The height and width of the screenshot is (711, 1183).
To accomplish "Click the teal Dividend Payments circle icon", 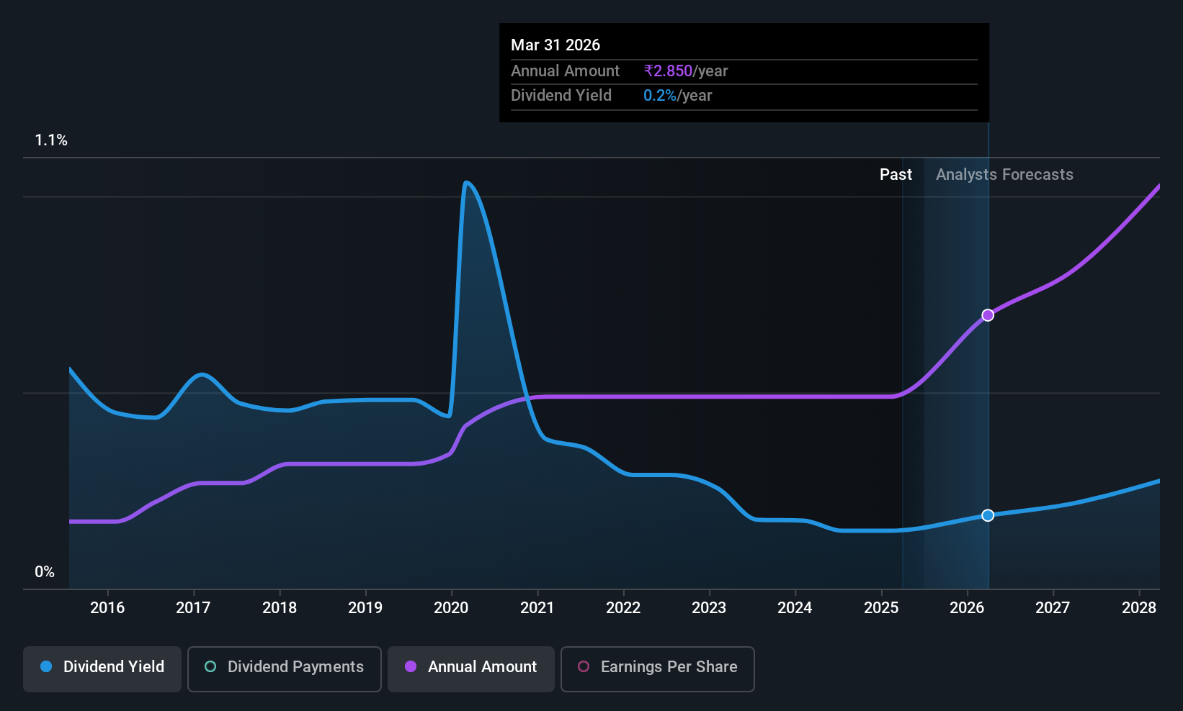I will click(x=210, y=666).
